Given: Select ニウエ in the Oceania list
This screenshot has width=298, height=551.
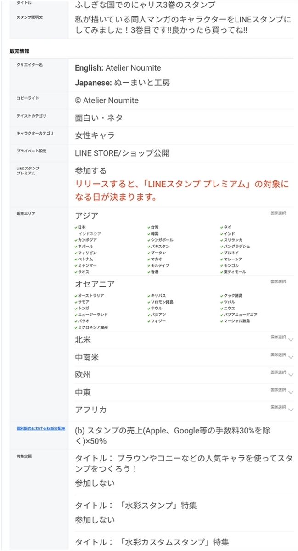Looking at the screenshot, I should tap(228, 309).
